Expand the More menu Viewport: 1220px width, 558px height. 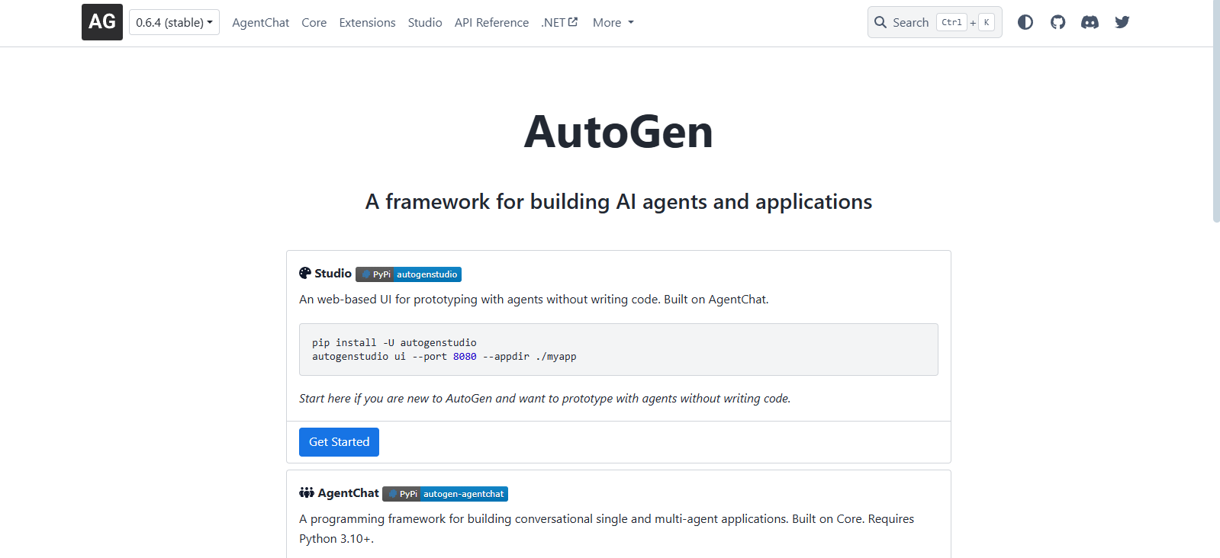613,23
